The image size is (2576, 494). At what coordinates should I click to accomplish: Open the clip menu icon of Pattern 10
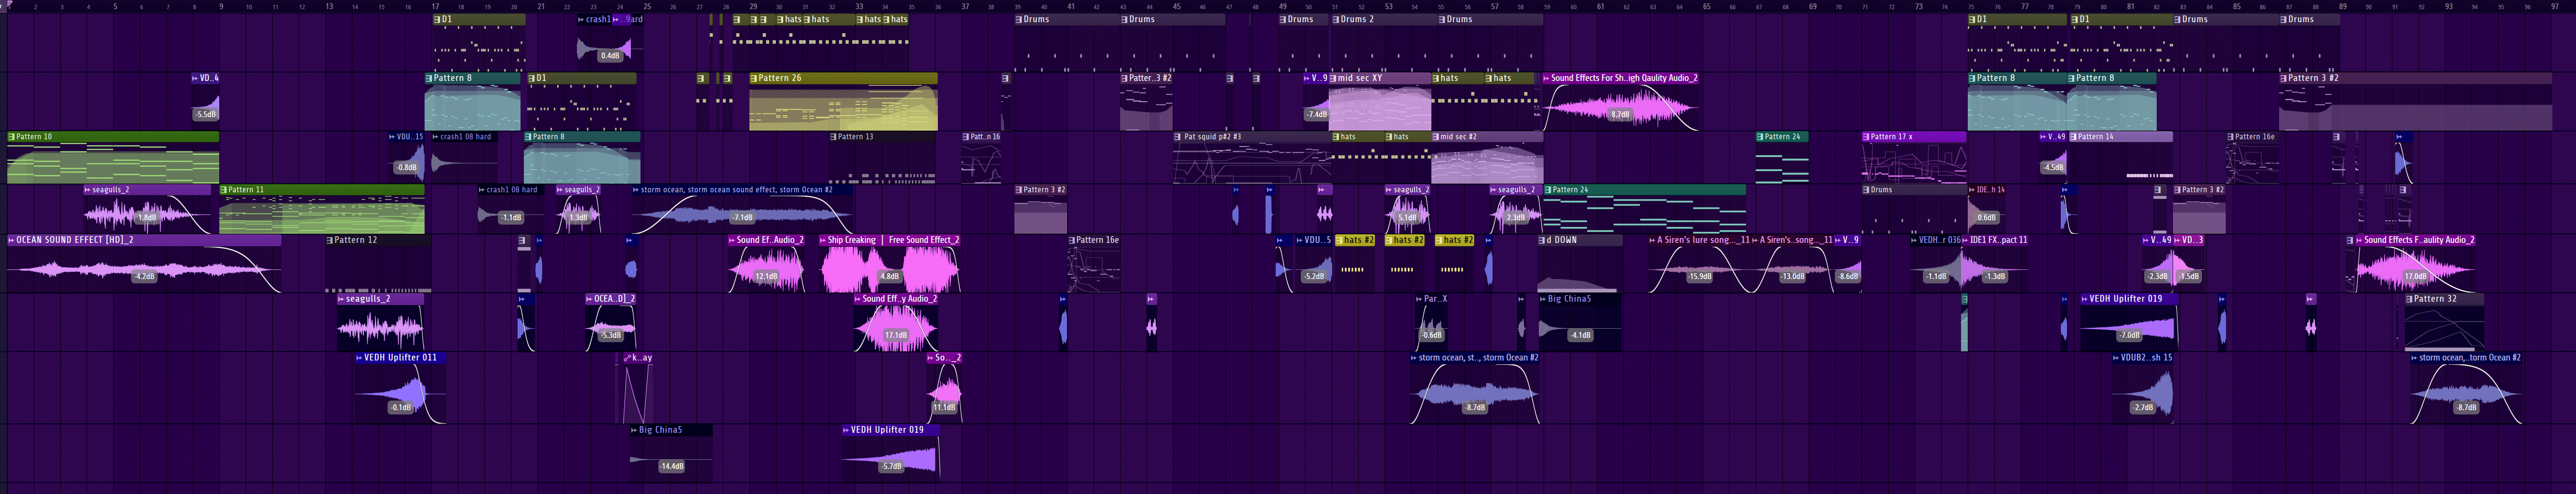11,137
